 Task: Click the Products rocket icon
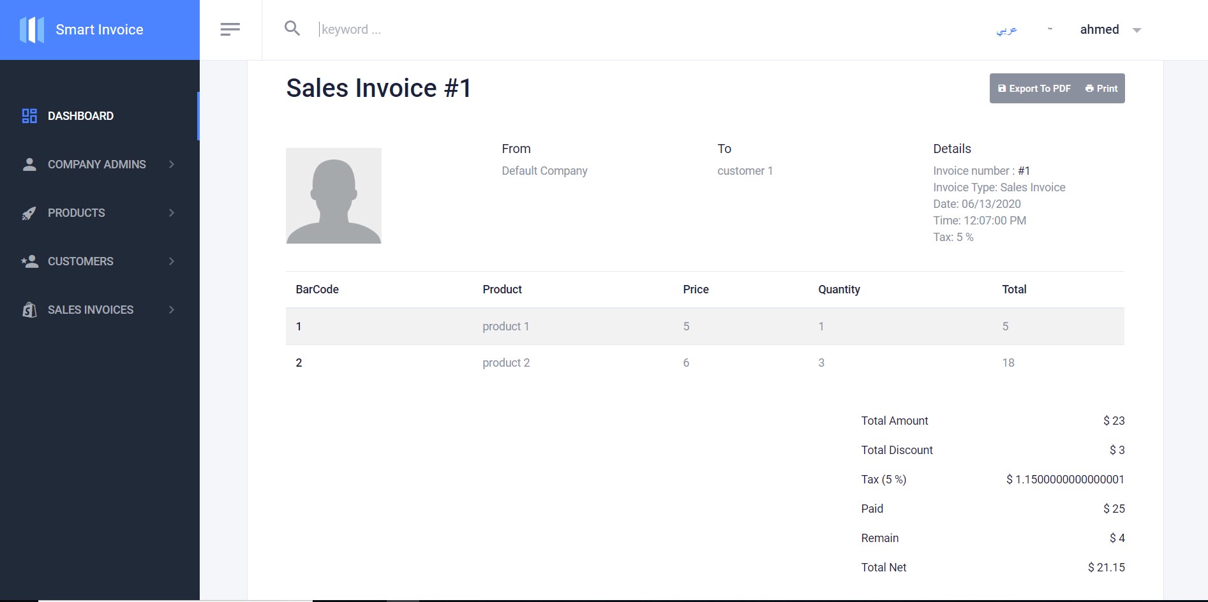[x=29, y=213]
